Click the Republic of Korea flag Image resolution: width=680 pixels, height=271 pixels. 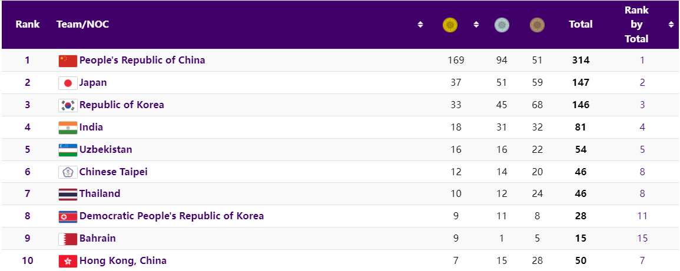point(68,105)
